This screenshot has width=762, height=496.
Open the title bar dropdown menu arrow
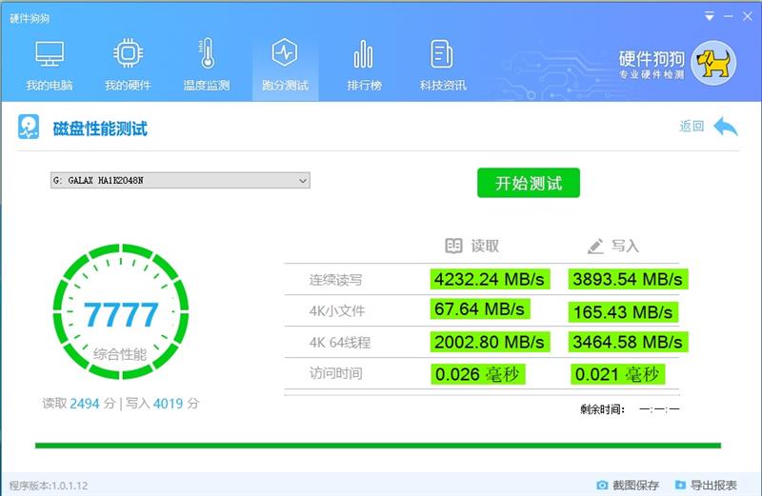tap(710, 16)
